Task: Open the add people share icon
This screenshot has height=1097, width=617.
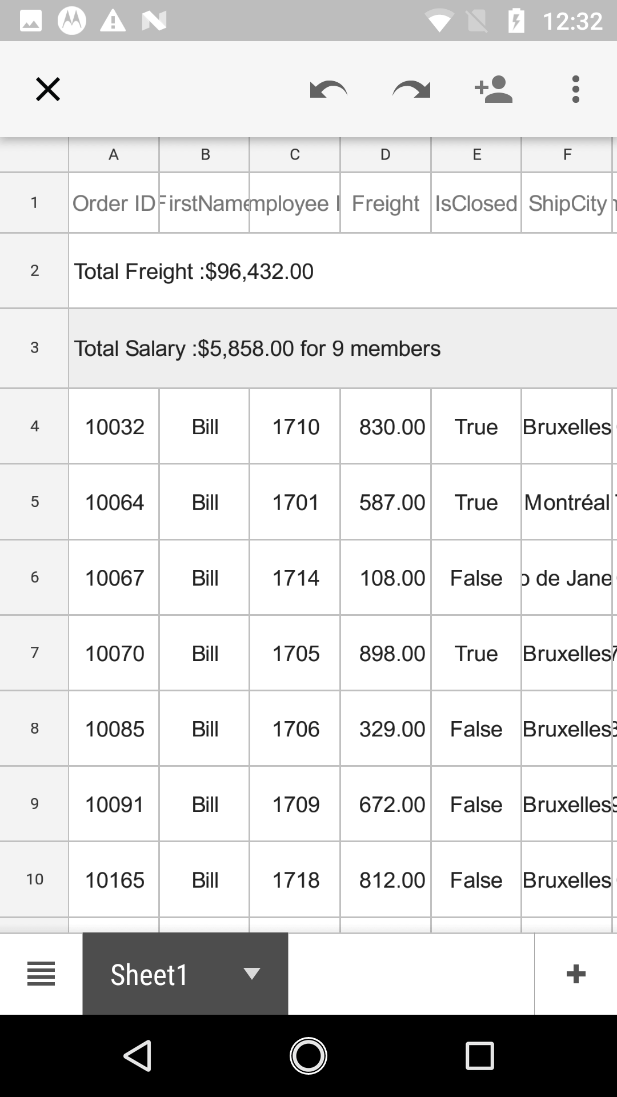Action: pyautogui.click(x=494, y=90)
